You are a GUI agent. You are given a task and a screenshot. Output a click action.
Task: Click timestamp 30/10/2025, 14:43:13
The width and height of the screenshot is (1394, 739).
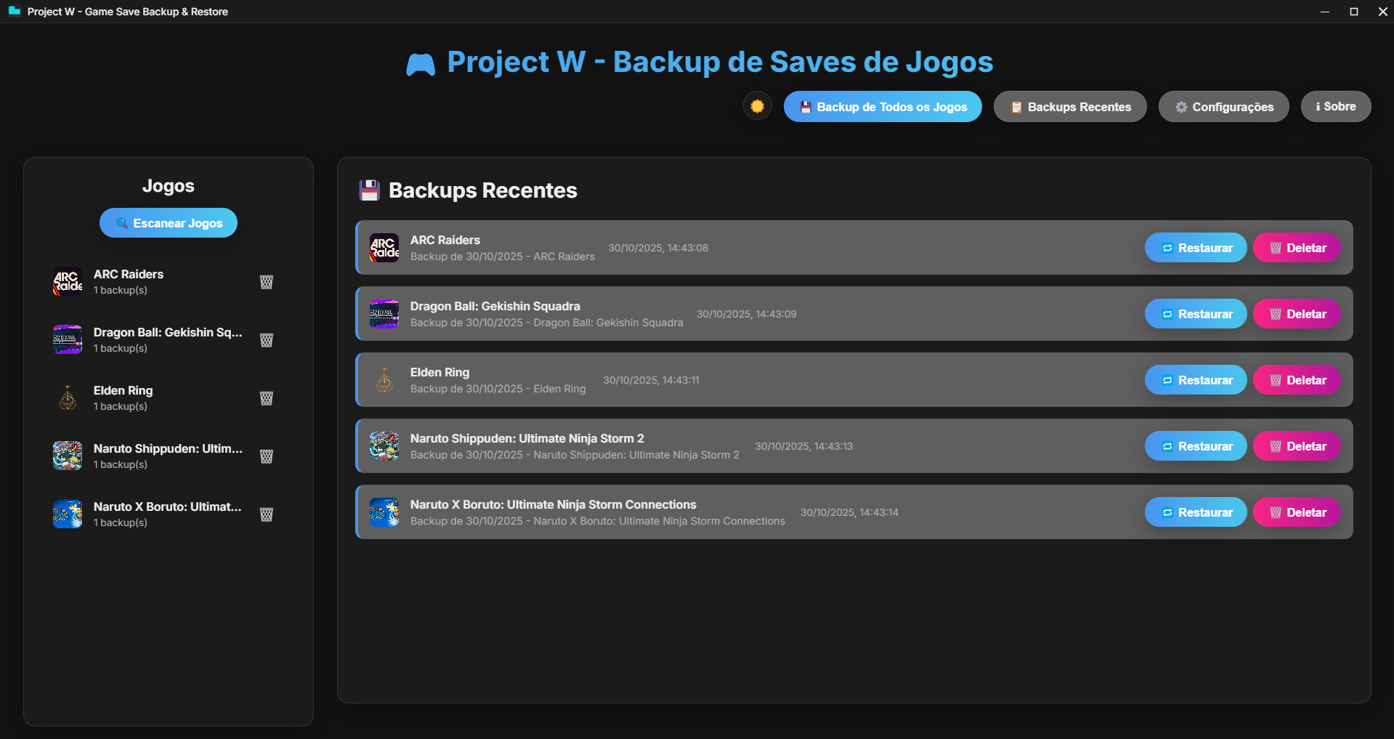(803, 446)
